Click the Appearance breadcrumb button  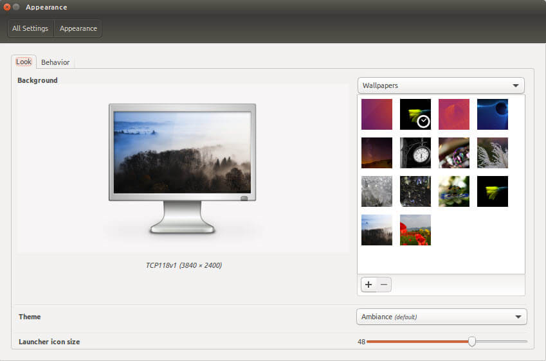tap(78, 28)
